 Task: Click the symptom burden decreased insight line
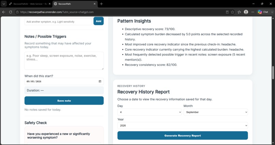coord(184,37)
